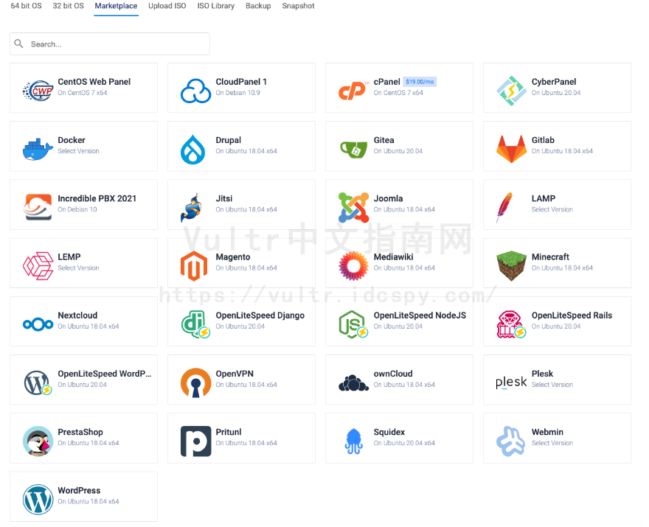649x527 pixels.
Task: Select the CyberPanel lightning icon
Action: pyautogui.click(x=512, y=91)
